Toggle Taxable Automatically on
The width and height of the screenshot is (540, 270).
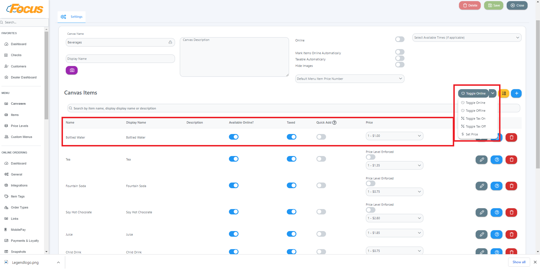399,58
